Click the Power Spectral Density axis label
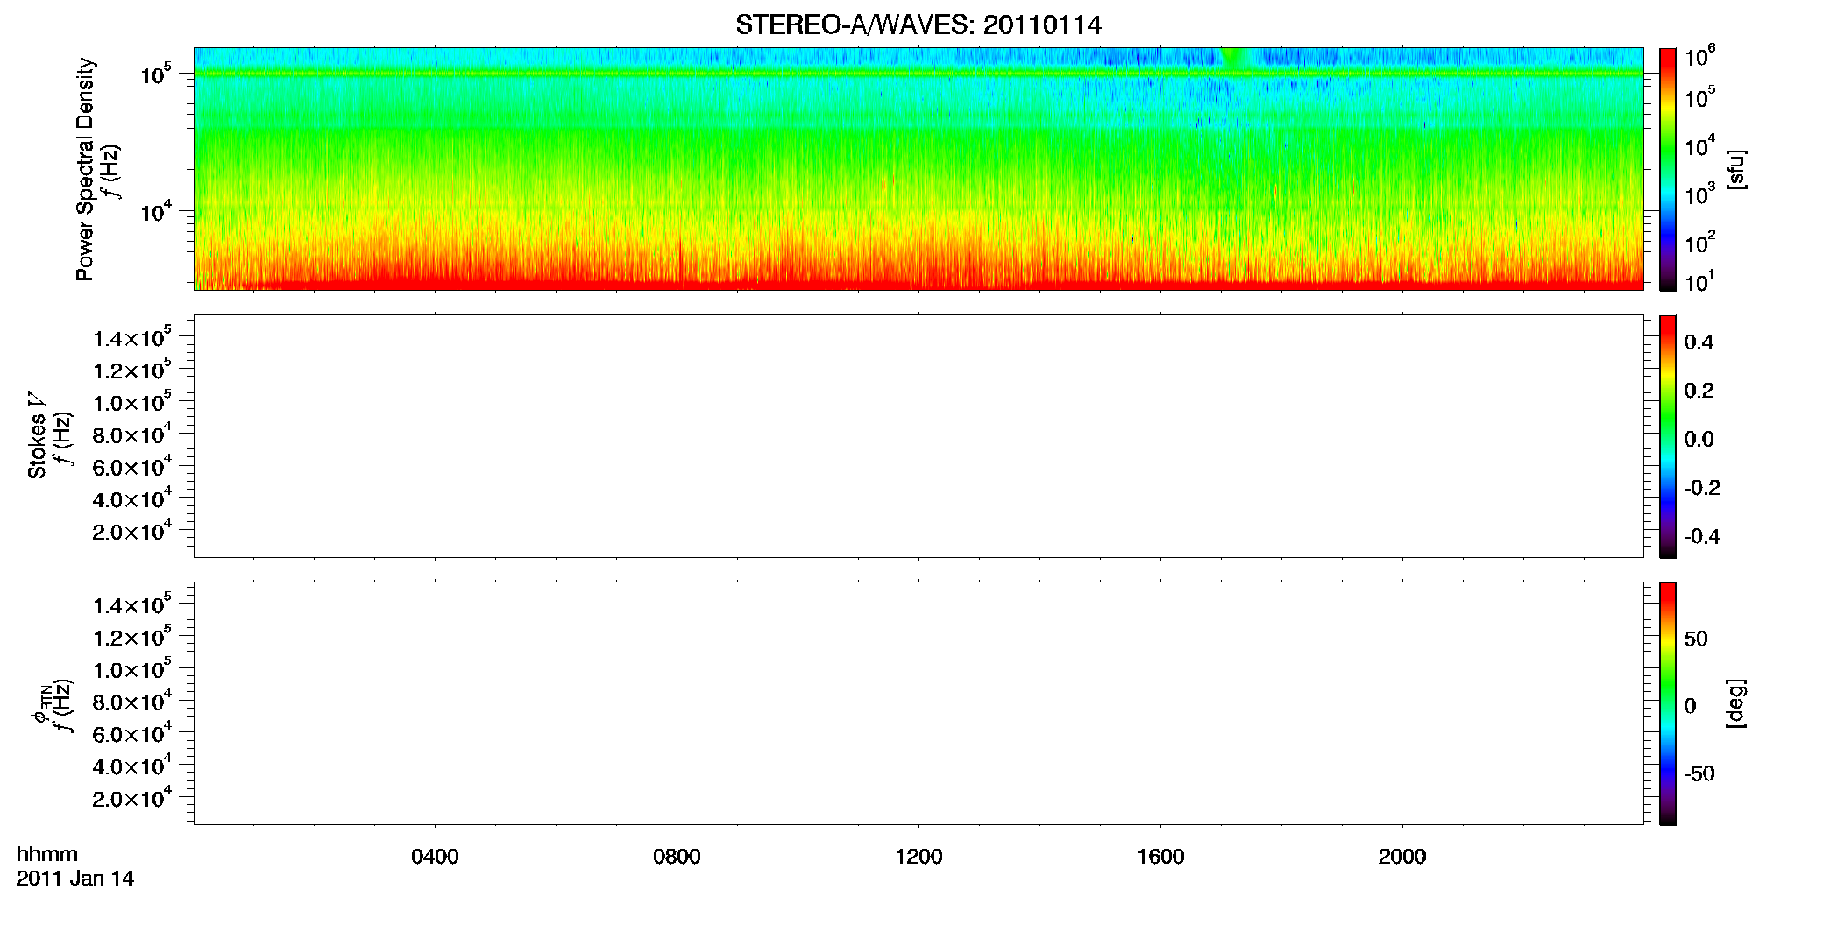This screenshot has height=946, width=1837. point(85,169)
